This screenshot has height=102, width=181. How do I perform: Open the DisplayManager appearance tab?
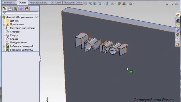pyautogui.click(x=27, y=9)
